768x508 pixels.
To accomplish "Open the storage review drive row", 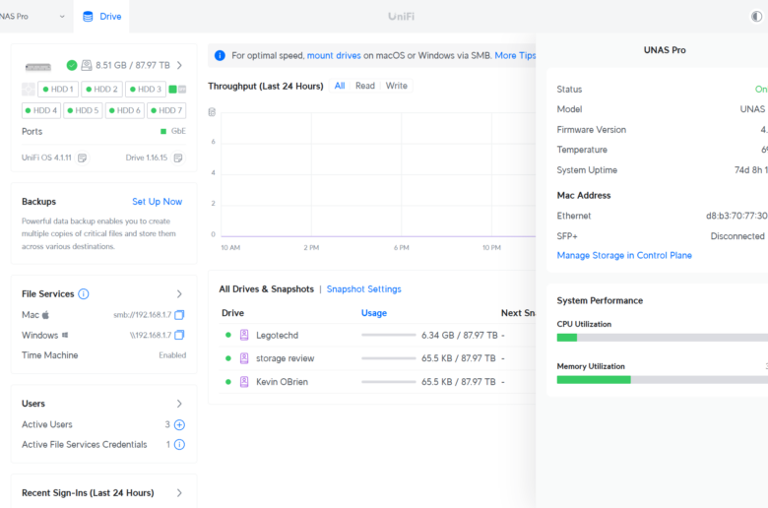I will [x=377, y=358].
